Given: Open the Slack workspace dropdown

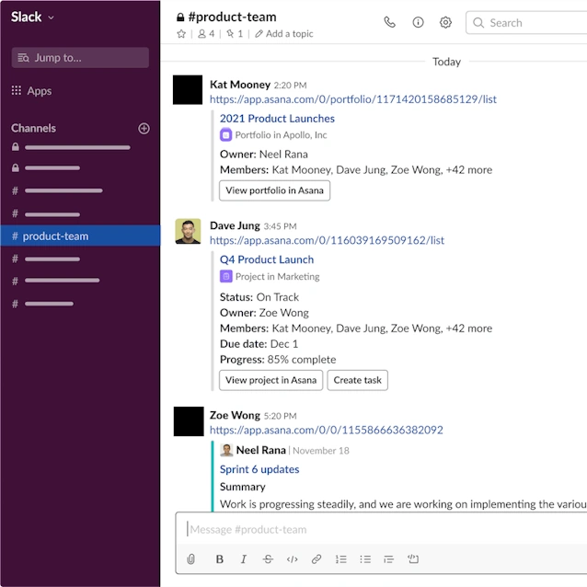Looking at the screenshot, I should tap(32, 17).
